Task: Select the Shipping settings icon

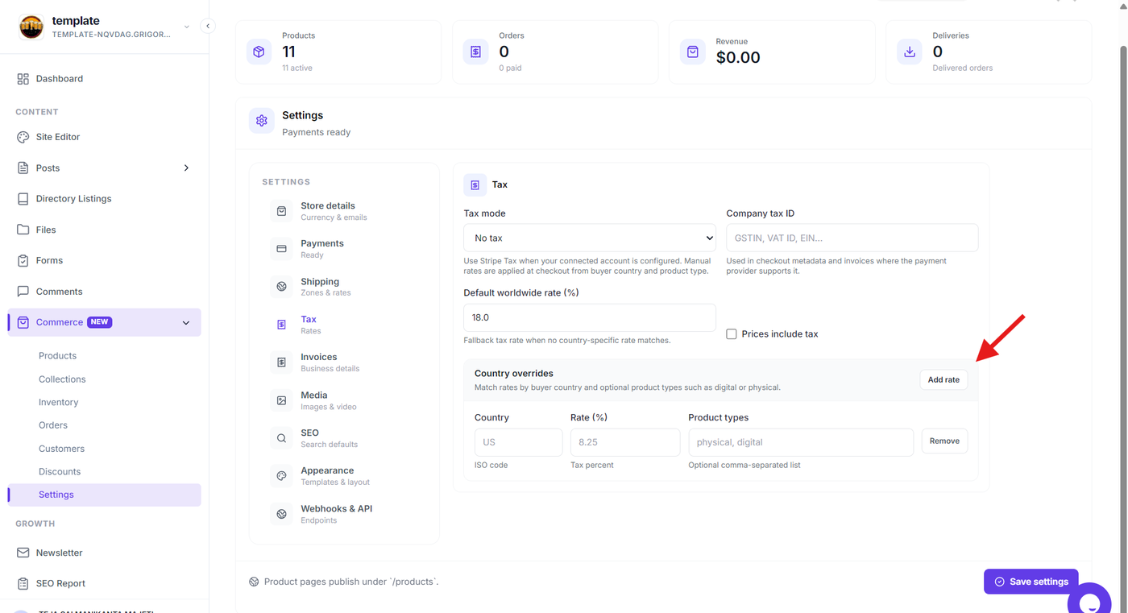Action: click(x=281, y=286)
